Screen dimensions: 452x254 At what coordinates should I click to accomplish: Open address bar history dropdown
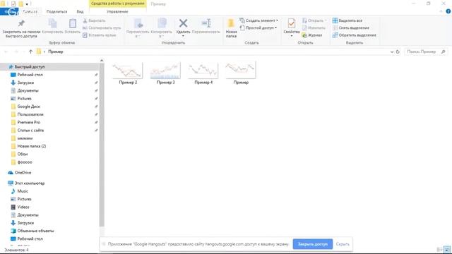[x=392, y=52]
